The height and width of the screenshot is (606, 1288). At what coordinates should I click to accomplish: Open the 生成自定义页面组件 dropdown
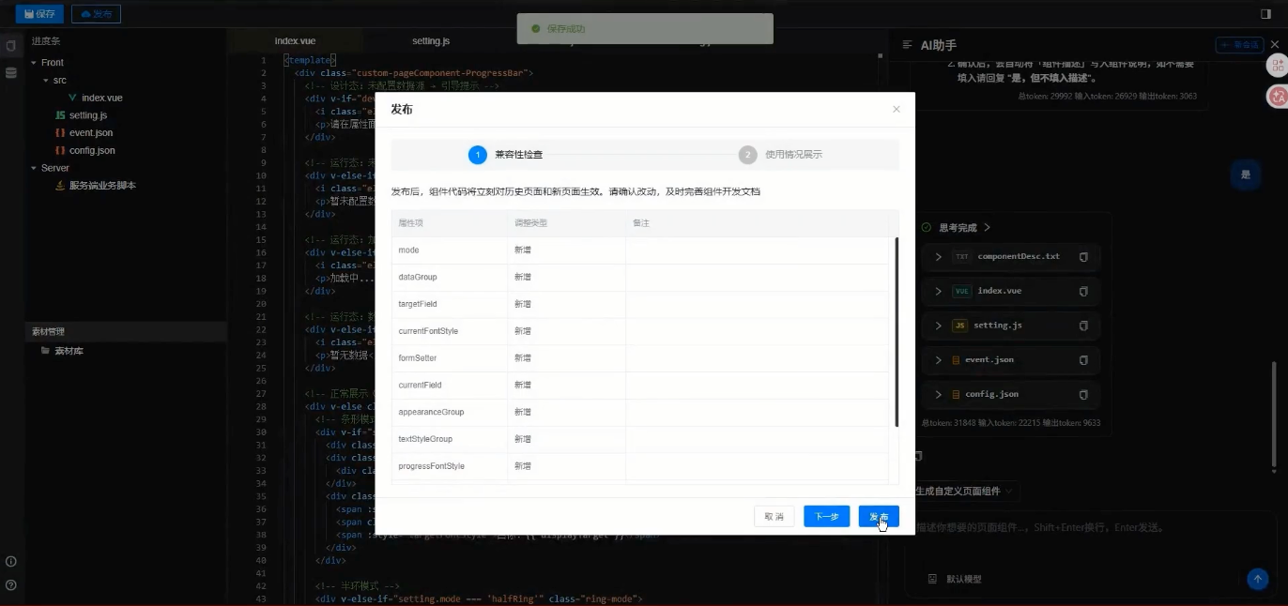(x=965, y=491)
